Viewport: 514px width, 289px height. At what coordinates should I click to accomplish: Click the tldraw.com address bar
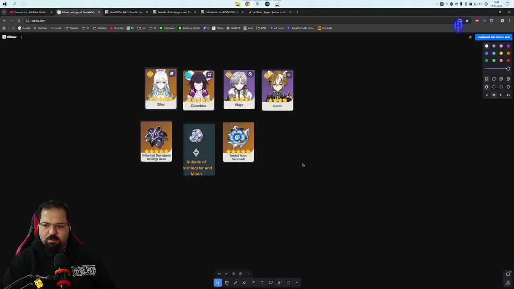241,20
